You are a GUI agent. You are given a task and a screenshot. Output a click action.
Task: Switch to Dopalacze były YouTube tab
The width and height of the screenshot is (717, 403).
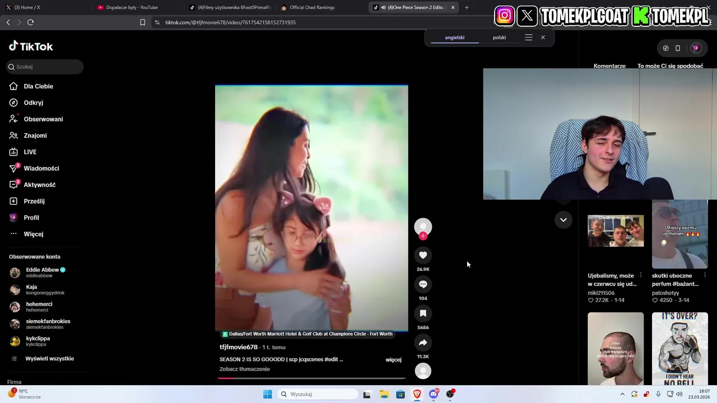tap(136, 7)
